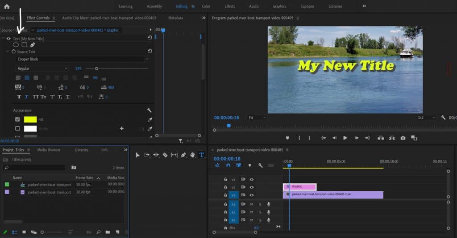Enable the Stroke checkbox

(x=17, y=129)
